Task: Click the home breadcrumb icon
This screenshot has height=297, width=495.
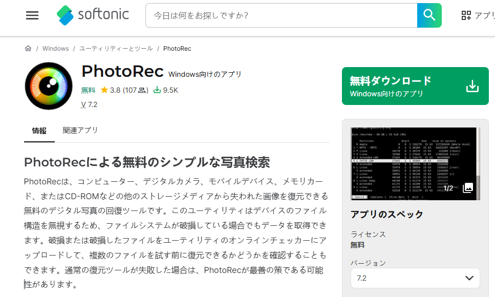Action: pos(28,48)
